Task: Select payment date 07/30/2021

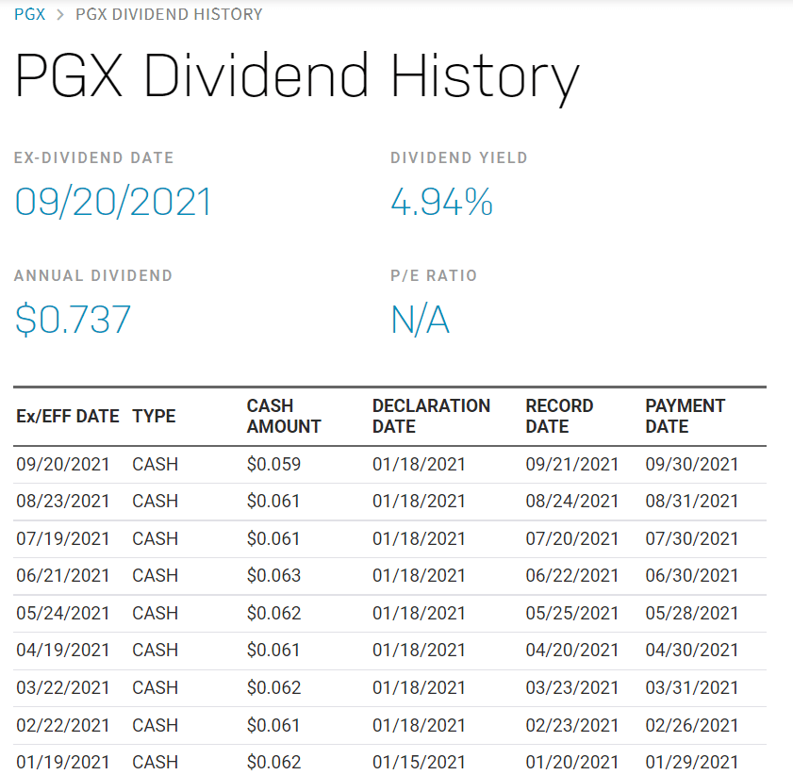Action: click(x=692, y=538)
